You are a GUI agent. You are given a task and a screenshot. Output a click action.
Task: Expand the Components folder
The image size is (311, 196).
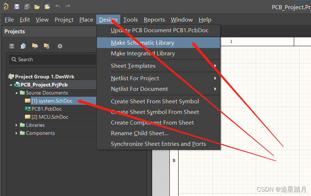pos(16,133)
